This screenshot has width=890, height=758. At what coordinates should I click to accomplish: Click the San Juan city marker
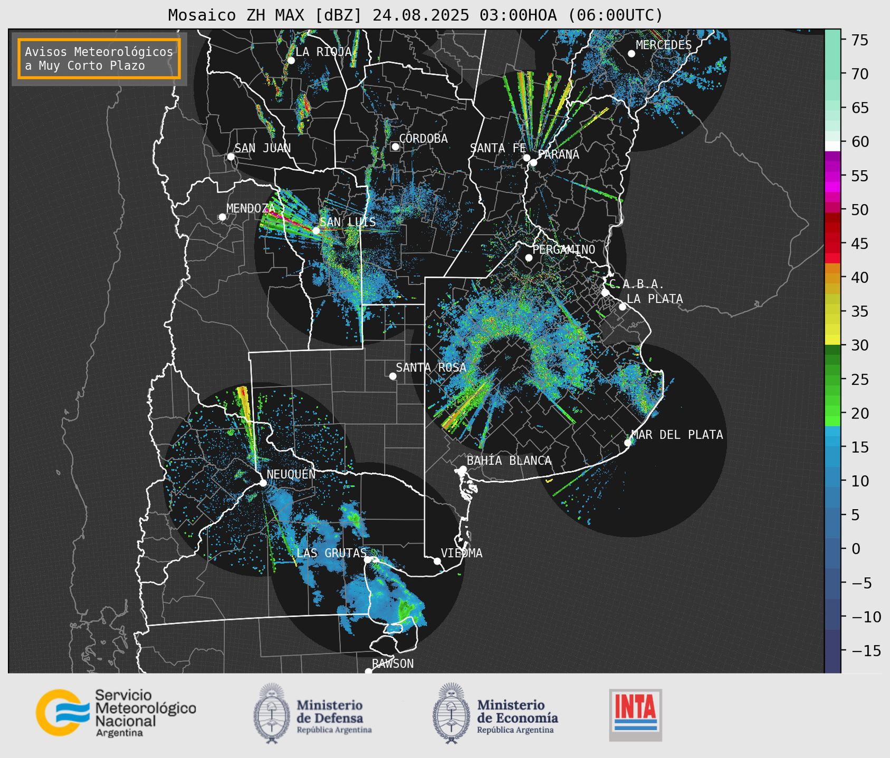point(231,157)
